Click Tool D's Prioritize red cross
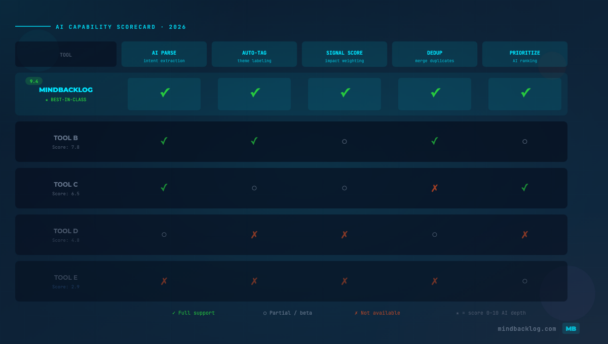 coord(525,235)
